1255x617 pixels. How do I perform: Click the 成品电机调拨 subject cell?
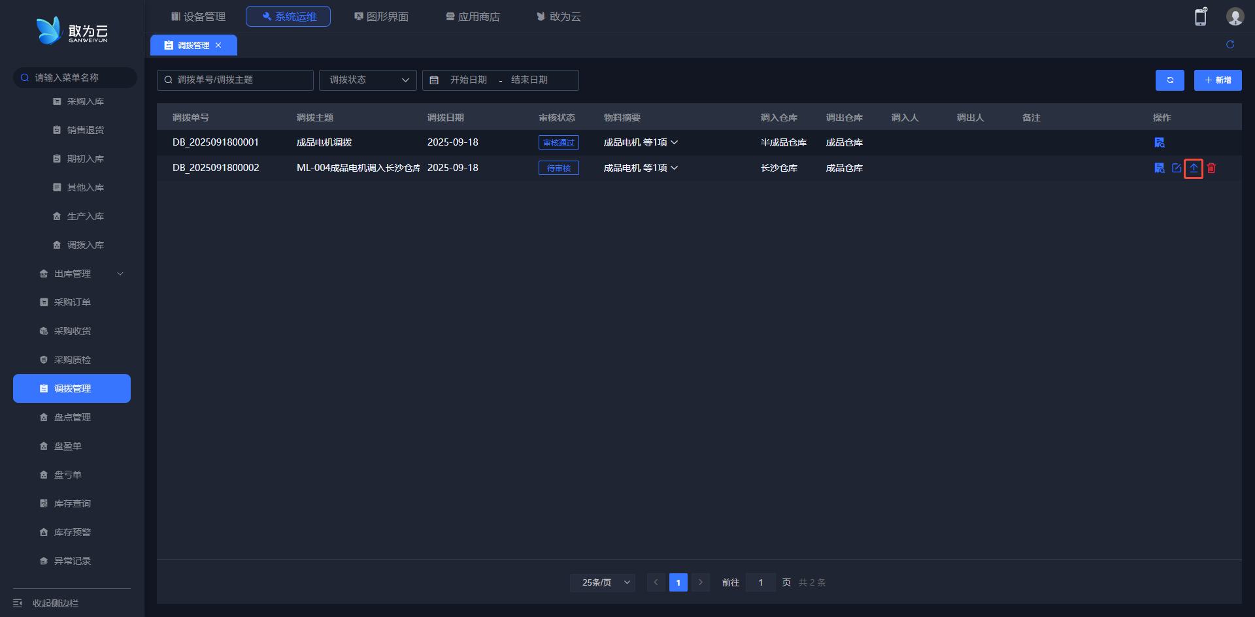tap(324, 142)
